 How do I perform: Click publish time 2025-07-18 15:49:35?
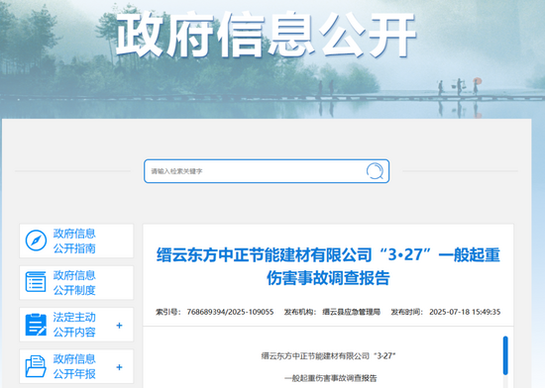point(465,312)
